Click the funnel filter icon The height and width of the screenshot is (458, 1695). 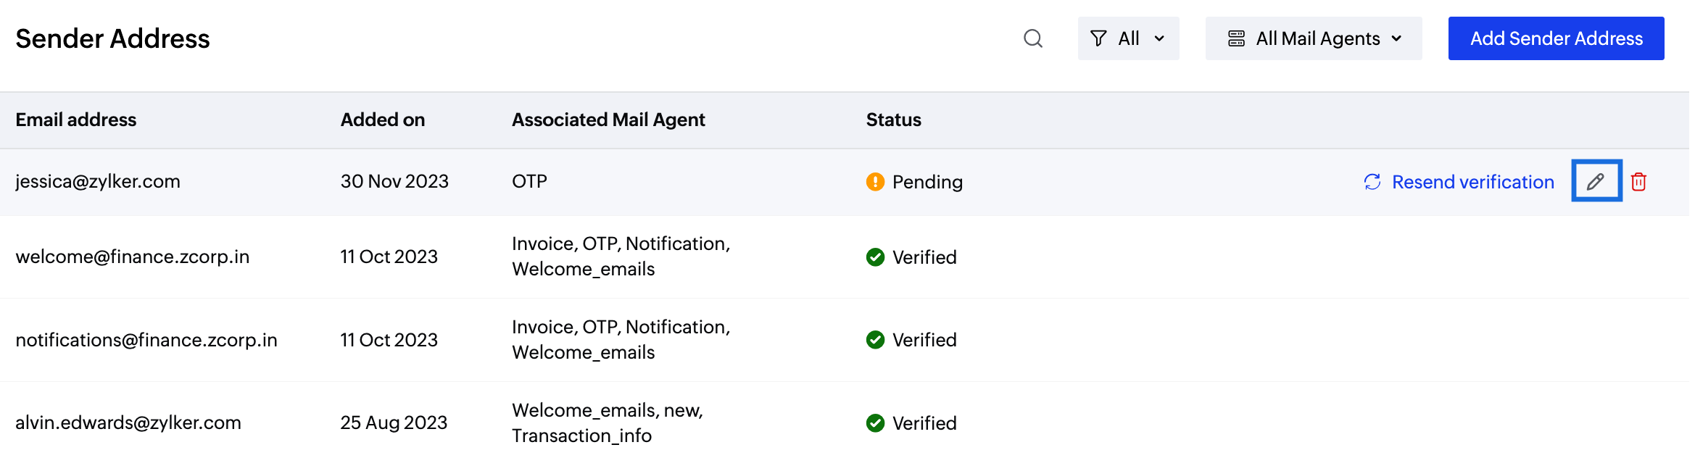(1098, 38)
